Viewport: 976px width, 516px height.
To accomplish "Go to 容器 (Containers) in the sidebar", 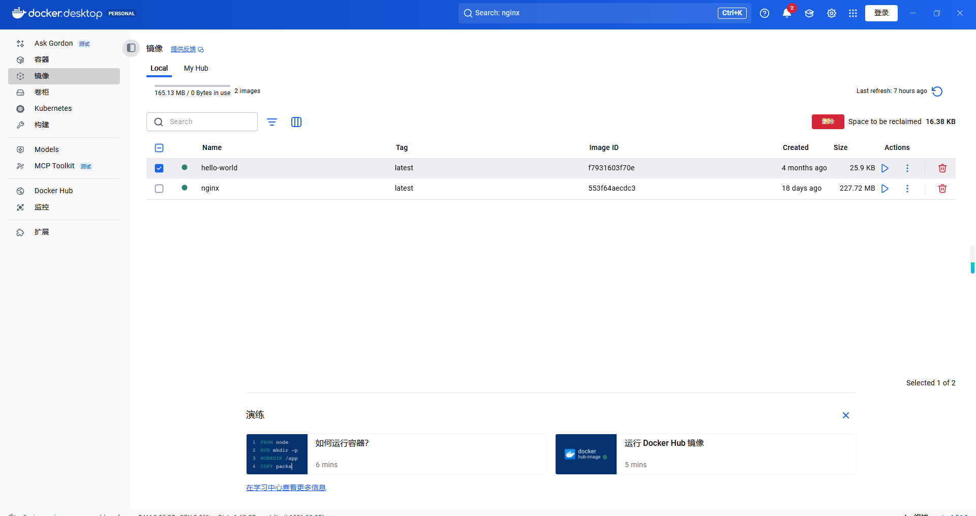I will point(64,60).
